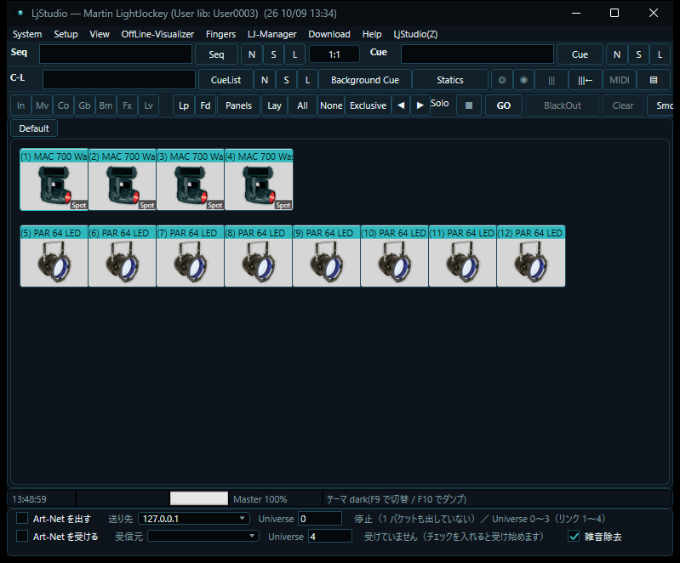Click the list panel icon right of MIDI
This screenshot has height=563, width=680.
coord(654,80)
